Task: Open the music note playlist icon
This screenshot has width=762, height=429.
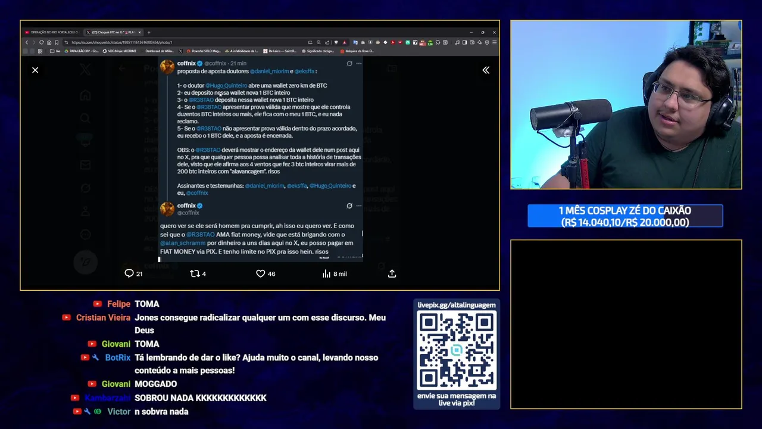Action: pos(457,42)
